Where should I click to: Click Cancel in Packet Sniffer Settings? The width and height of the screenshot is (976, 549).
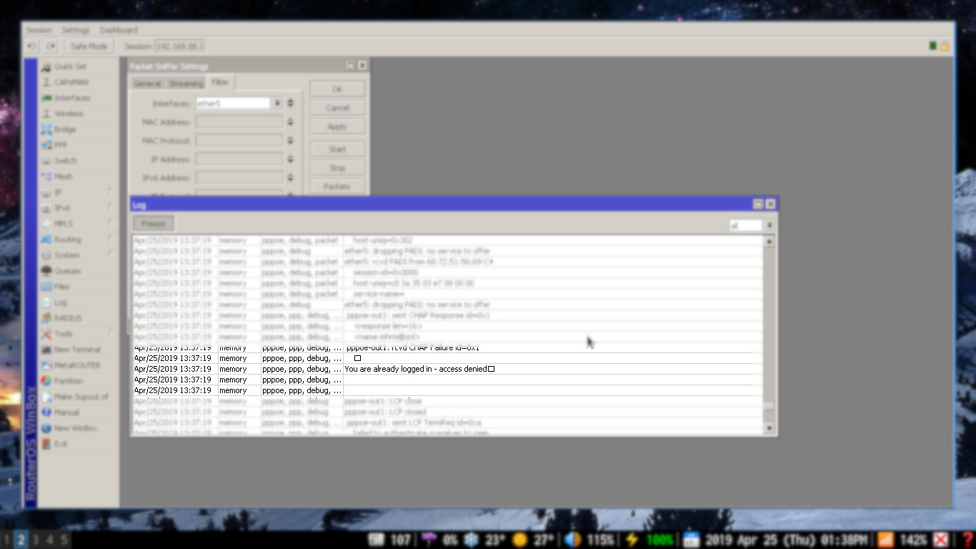pyautogui.click(x=337, y=108)
